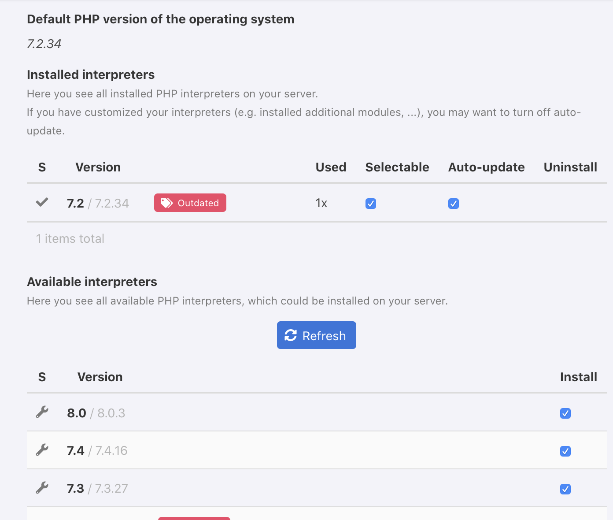
Task: Click the Auto-update column header
Action: [x=486, y=167]
